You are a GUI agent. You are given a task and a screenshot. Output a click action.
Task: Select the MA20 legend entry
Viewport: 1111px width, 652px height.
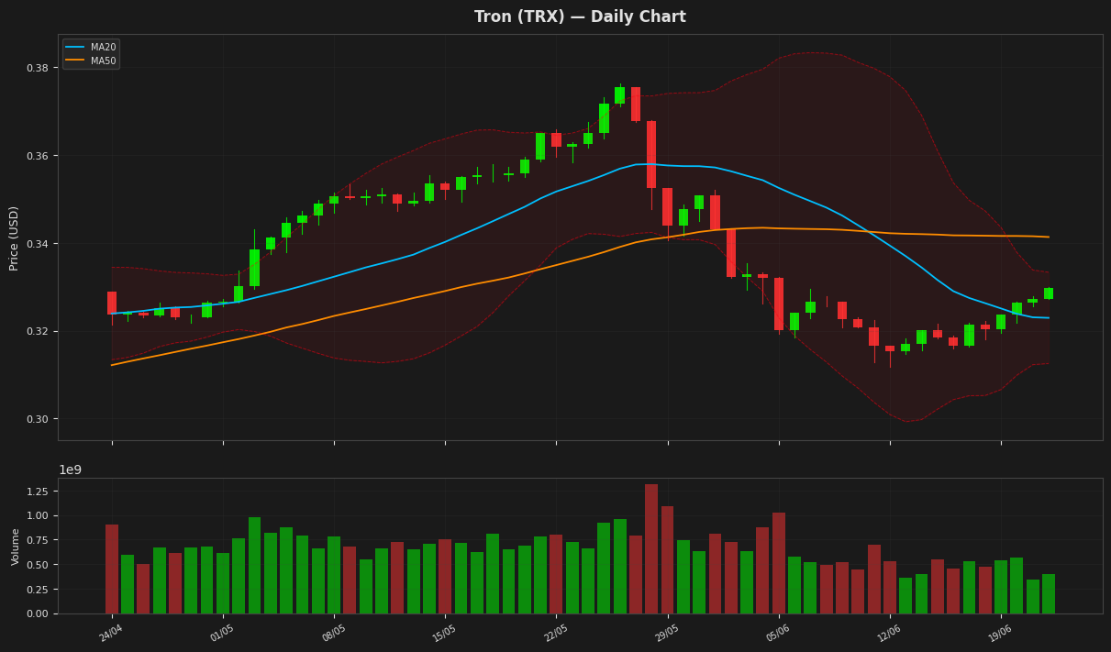(90, 47)
